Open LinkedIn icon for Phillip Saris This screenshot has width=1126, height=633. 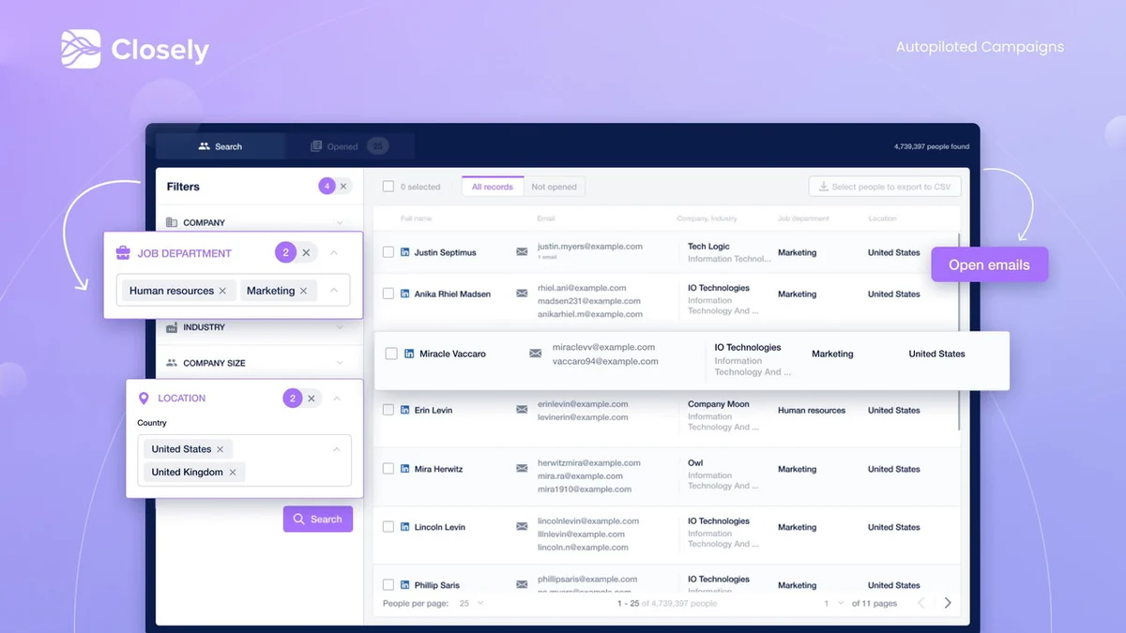pyautogui.click(x=405, y=585)
